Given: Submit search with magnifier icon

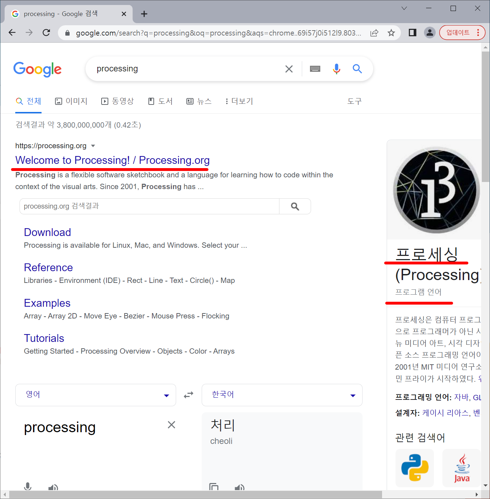Looking at the screenshot, I should coord(357,69).
